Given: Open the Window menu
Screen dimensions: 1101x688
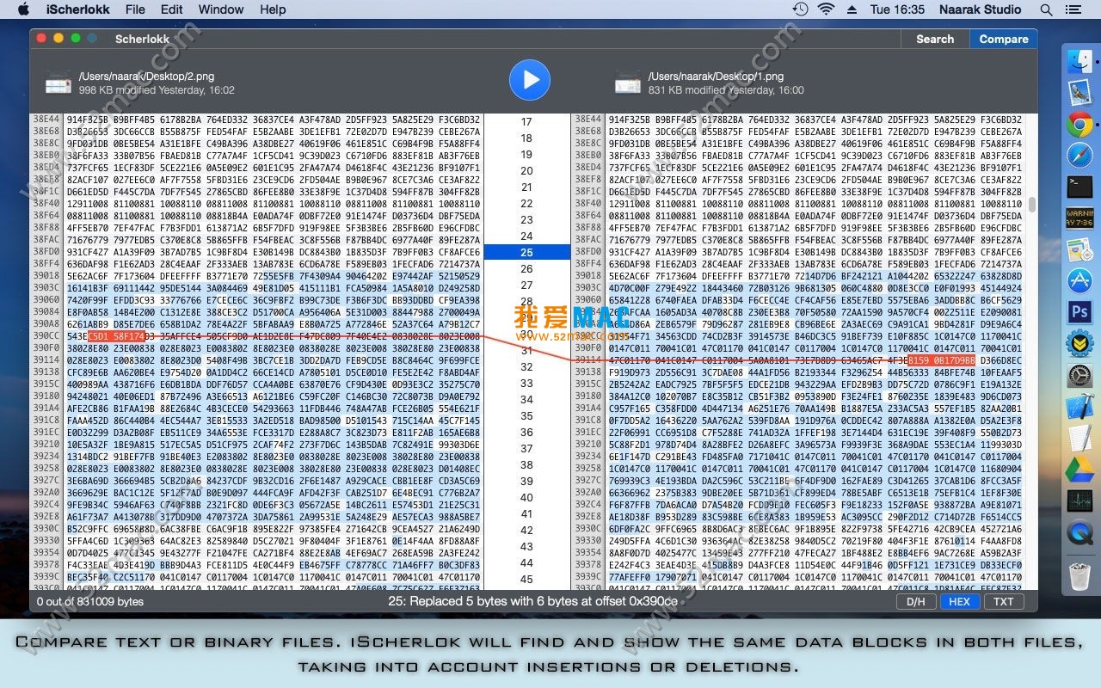Looking at the screenshot, I should pos(221,9).
